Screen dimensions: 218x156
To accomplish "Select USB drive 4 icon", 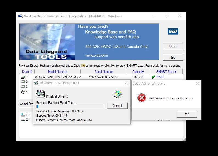I will [x=23, y=92].
